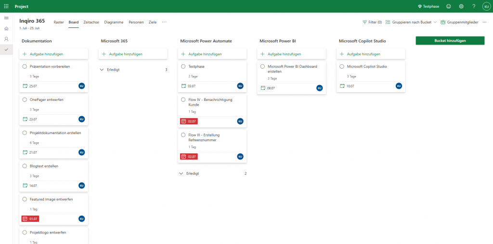Image resolution: width=493 pixels, height=244 pixels.
Task: Expand Erledigt in Microsoft 365 bucket
Action: (102, 70)
